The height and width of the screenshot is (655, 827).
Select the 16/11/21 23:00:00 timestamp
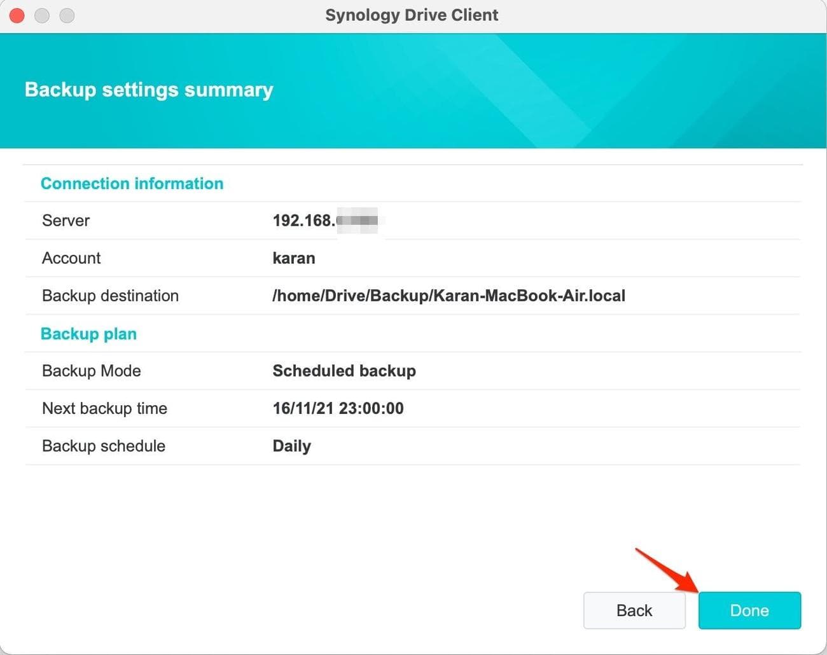tap(338, 408)
